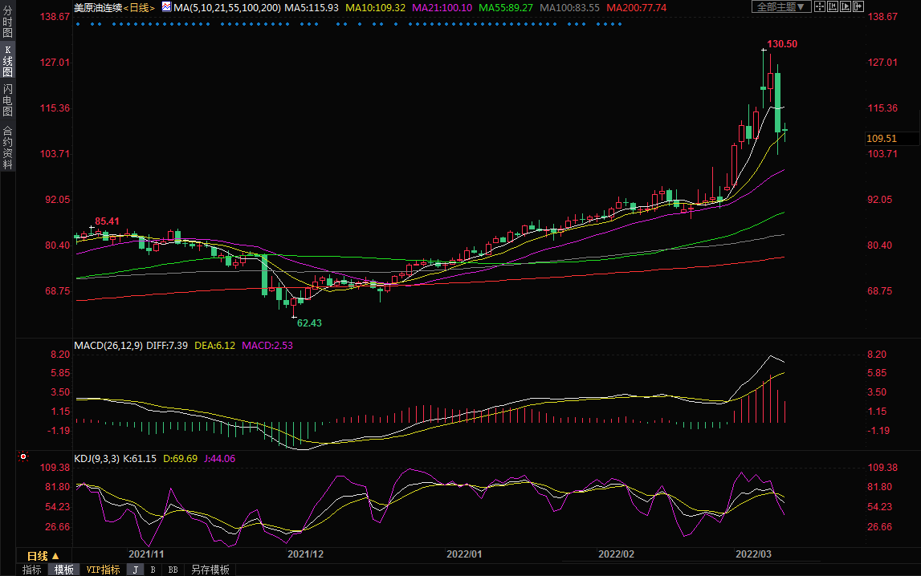Click the crosshair cursor icon at top right
This screenshot has height=576, width=921.
tap(819, 6)
